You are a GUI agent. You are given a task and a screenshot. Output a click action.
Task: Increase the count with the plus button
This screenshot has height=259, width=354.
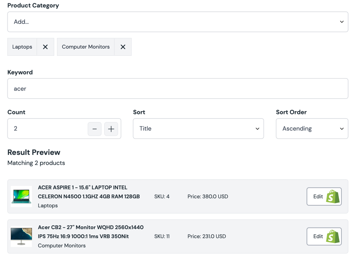111,129
